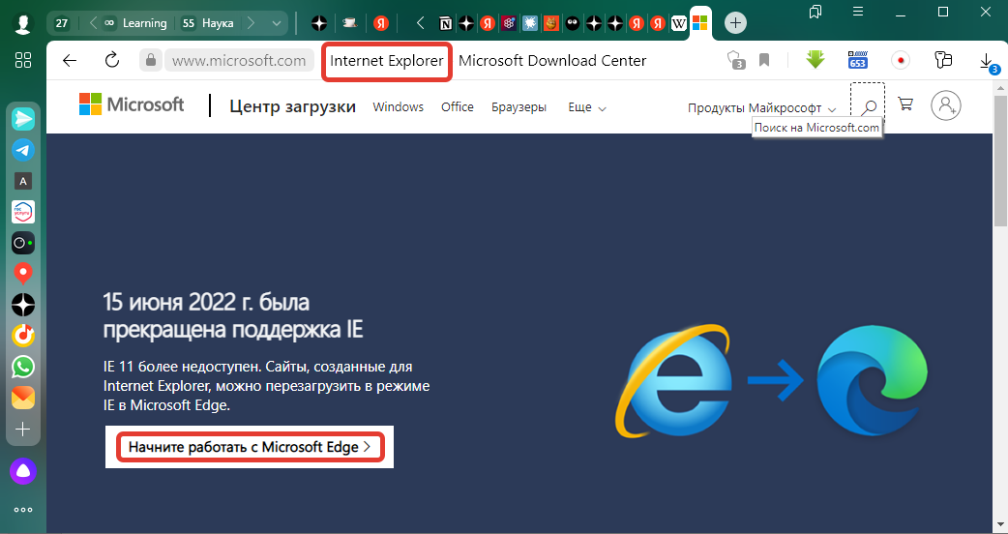The width and height of the screenshot is (1008, 534).
Task: Open the Наука tab group
Action: (208, 23)
